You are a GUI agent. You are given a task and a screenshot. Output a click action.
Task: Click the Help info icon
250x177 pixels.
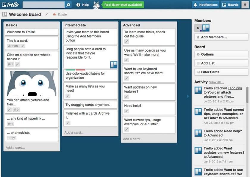tap(78, 5)
